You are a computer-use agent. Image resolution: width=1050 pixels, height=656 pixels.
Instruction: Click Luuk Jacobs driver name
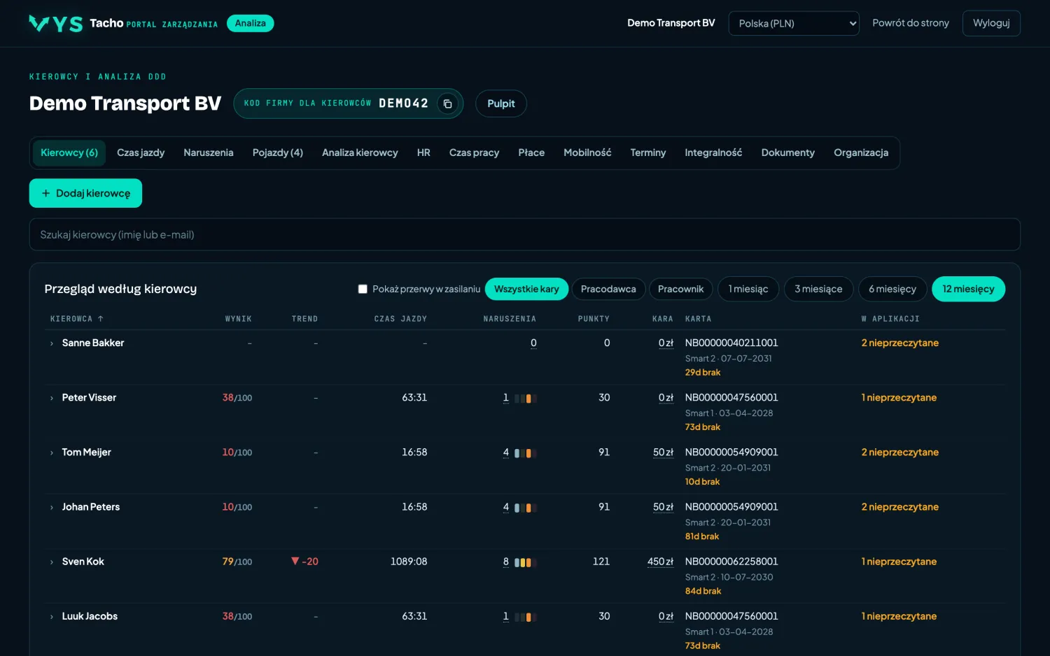(x=90, y=616)
